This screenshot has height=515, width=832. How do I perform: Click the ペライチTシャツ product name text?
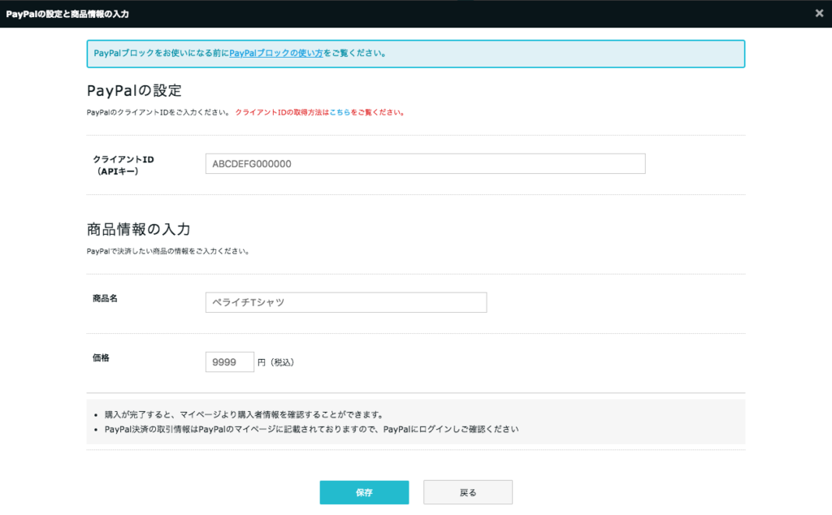click(x=248, y=301)
